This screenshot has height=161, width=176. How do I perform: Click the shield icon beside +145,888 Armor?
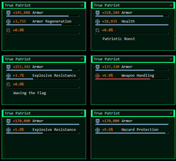coord(8,13)
